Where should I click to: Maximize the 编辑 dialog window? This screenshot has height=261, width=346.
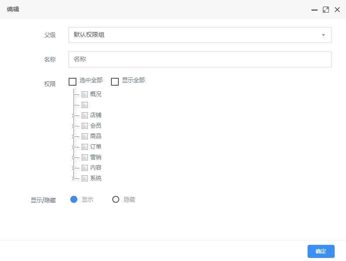pyautogui.click(x=326, y=10)
